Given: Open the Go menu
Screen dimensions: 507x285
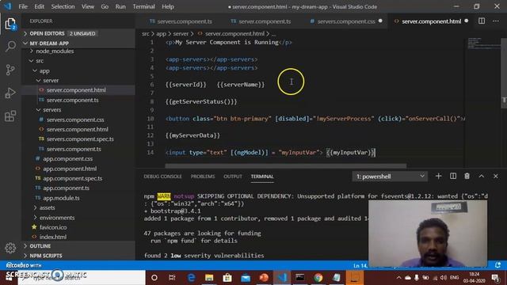Looking at the screenshot, I should (105, 6).
